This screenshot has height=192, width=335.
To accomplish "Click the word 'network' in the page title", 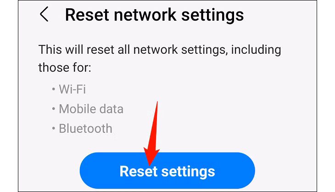I will click(145, 15).
